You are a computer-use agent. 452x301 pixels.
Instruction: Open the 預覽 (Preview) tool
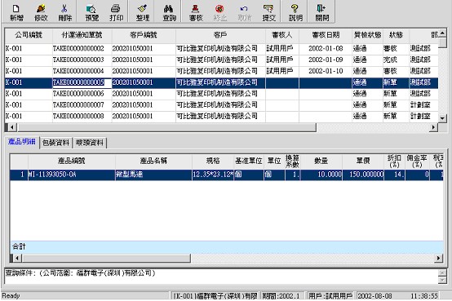pos(92,12)
